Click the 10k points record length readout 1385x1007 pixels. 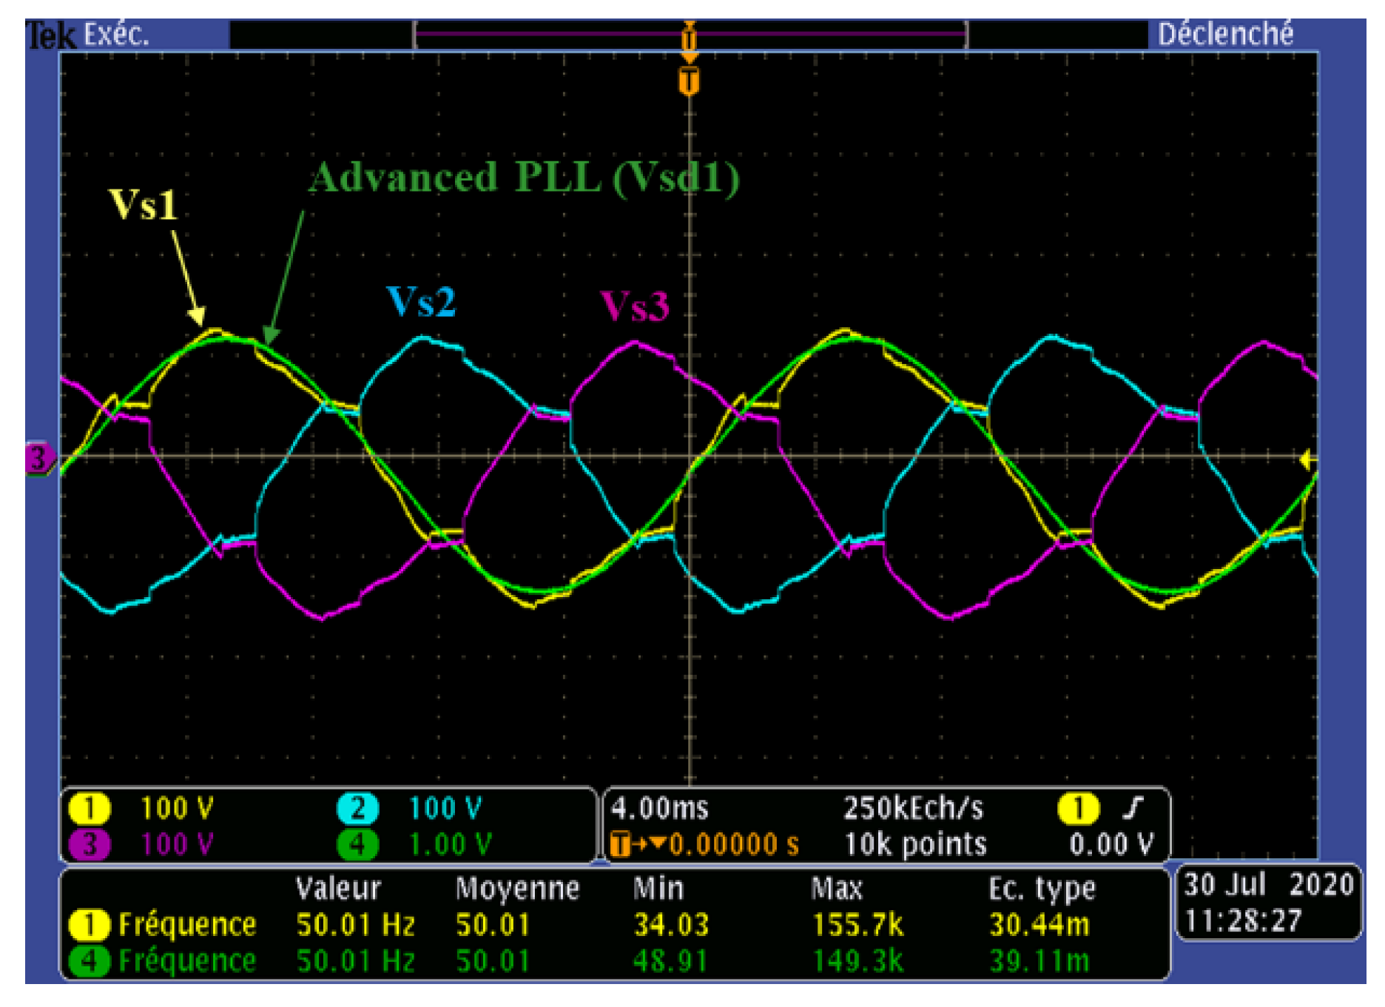pos(915,845)
